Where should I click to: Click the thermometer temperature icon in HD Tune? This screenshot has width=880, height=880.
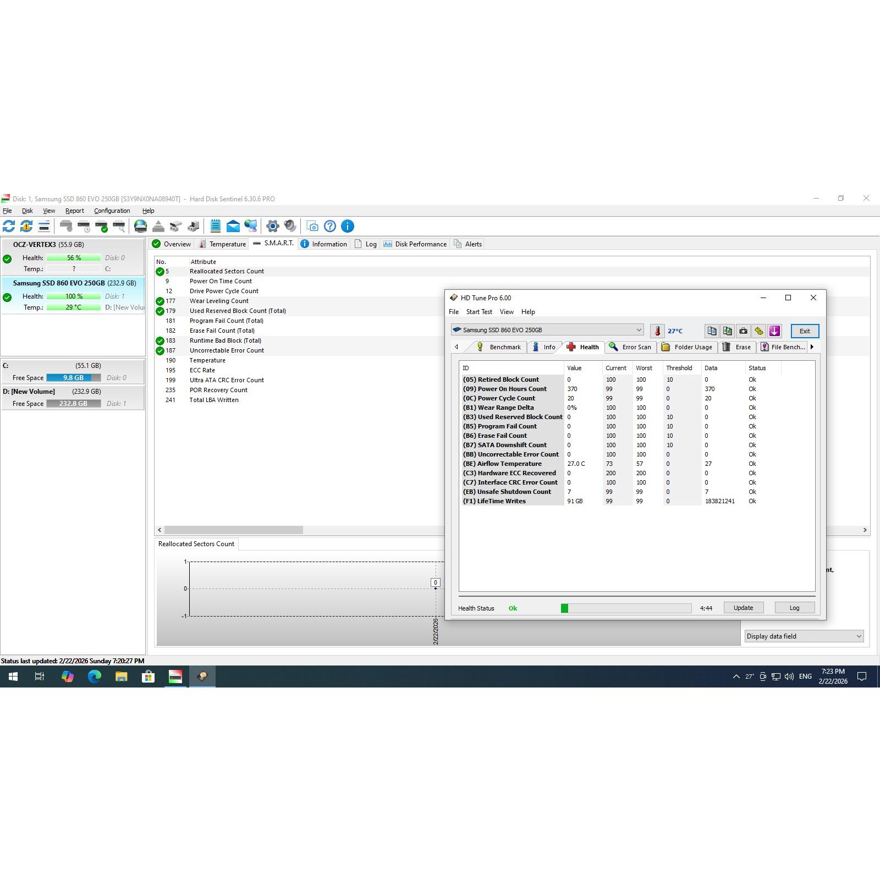(x=657, y=331)
